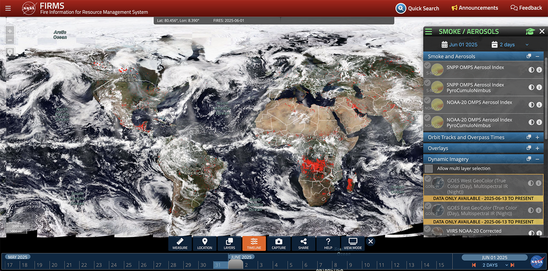Open the main hamburger menu
The height and width of the screenshot is (271, 548).
click(8, 8)
